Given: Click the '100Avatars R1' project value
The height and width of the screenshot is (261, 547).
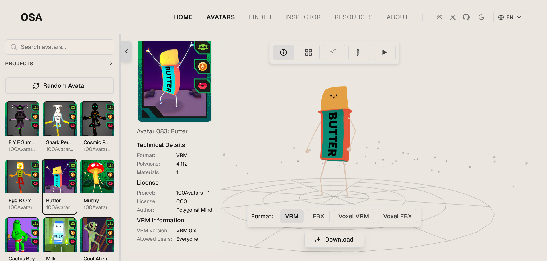Looking at the screenshot, I should click(x=193, y=193).
